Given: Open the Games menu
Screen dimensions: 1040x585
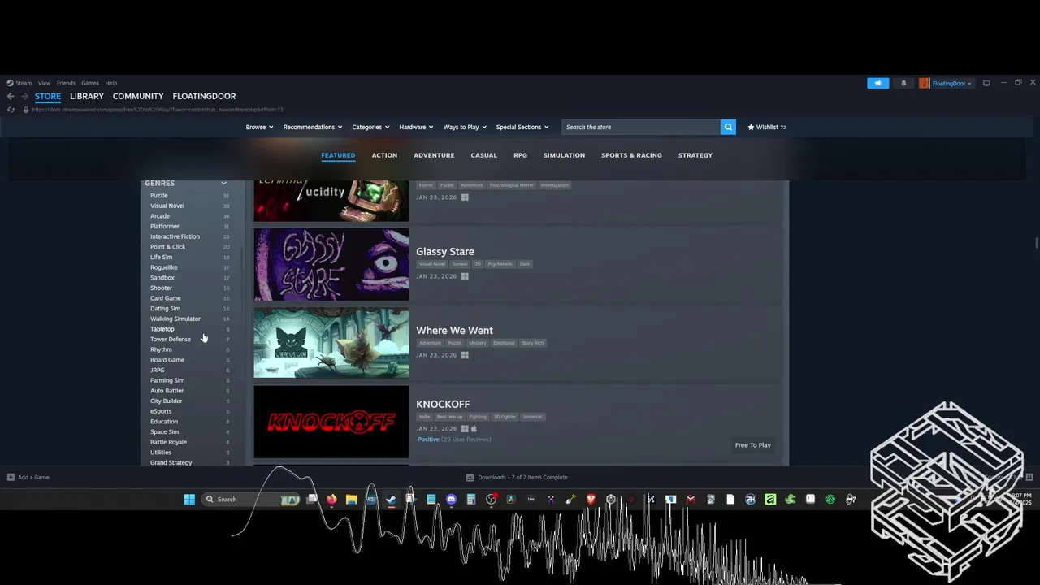Looking at the screenshot, I should (90, 83).
